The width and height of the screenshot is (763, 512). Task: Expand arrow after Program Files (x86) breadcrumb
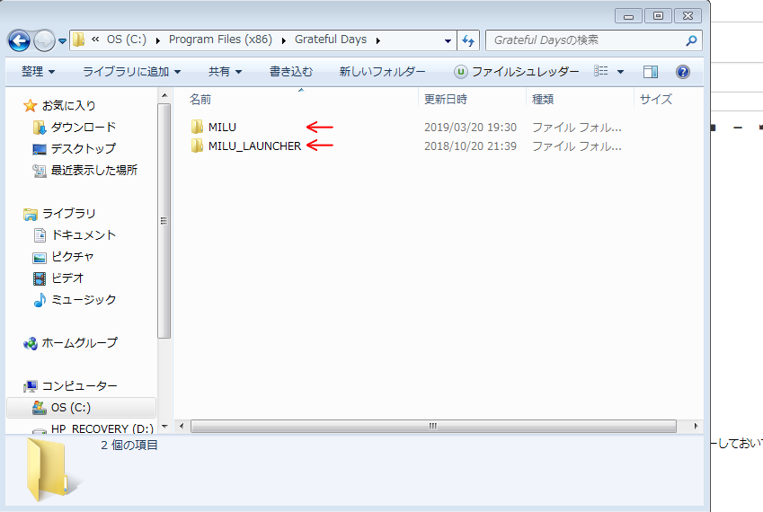pyautogui.click(x=283, y=40)
